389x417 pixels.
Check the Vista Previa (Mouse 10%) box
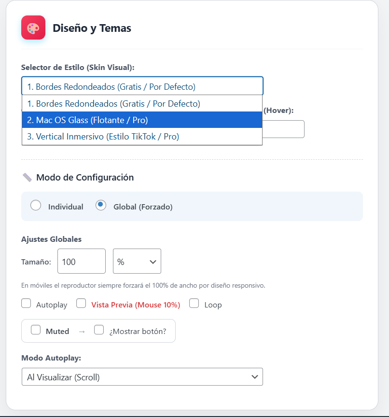tap(81, 304)
